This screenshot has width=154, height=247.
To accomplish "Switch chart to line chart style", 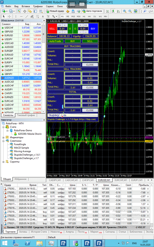I will pyautogui.click(x=118, y=11).
